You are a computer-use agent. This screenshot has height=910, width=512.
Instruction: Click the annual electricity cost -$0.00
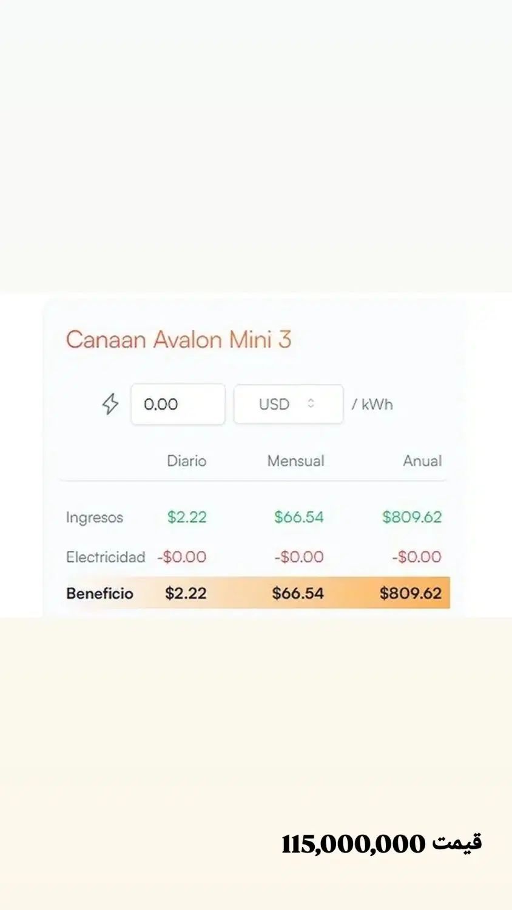coord(417,557)
